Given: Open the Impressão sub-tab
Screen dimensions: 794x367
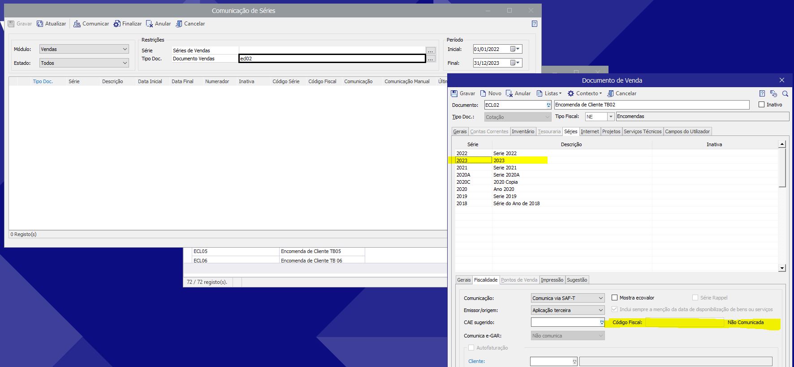Looking at the screenshot, I should (552, 280).
